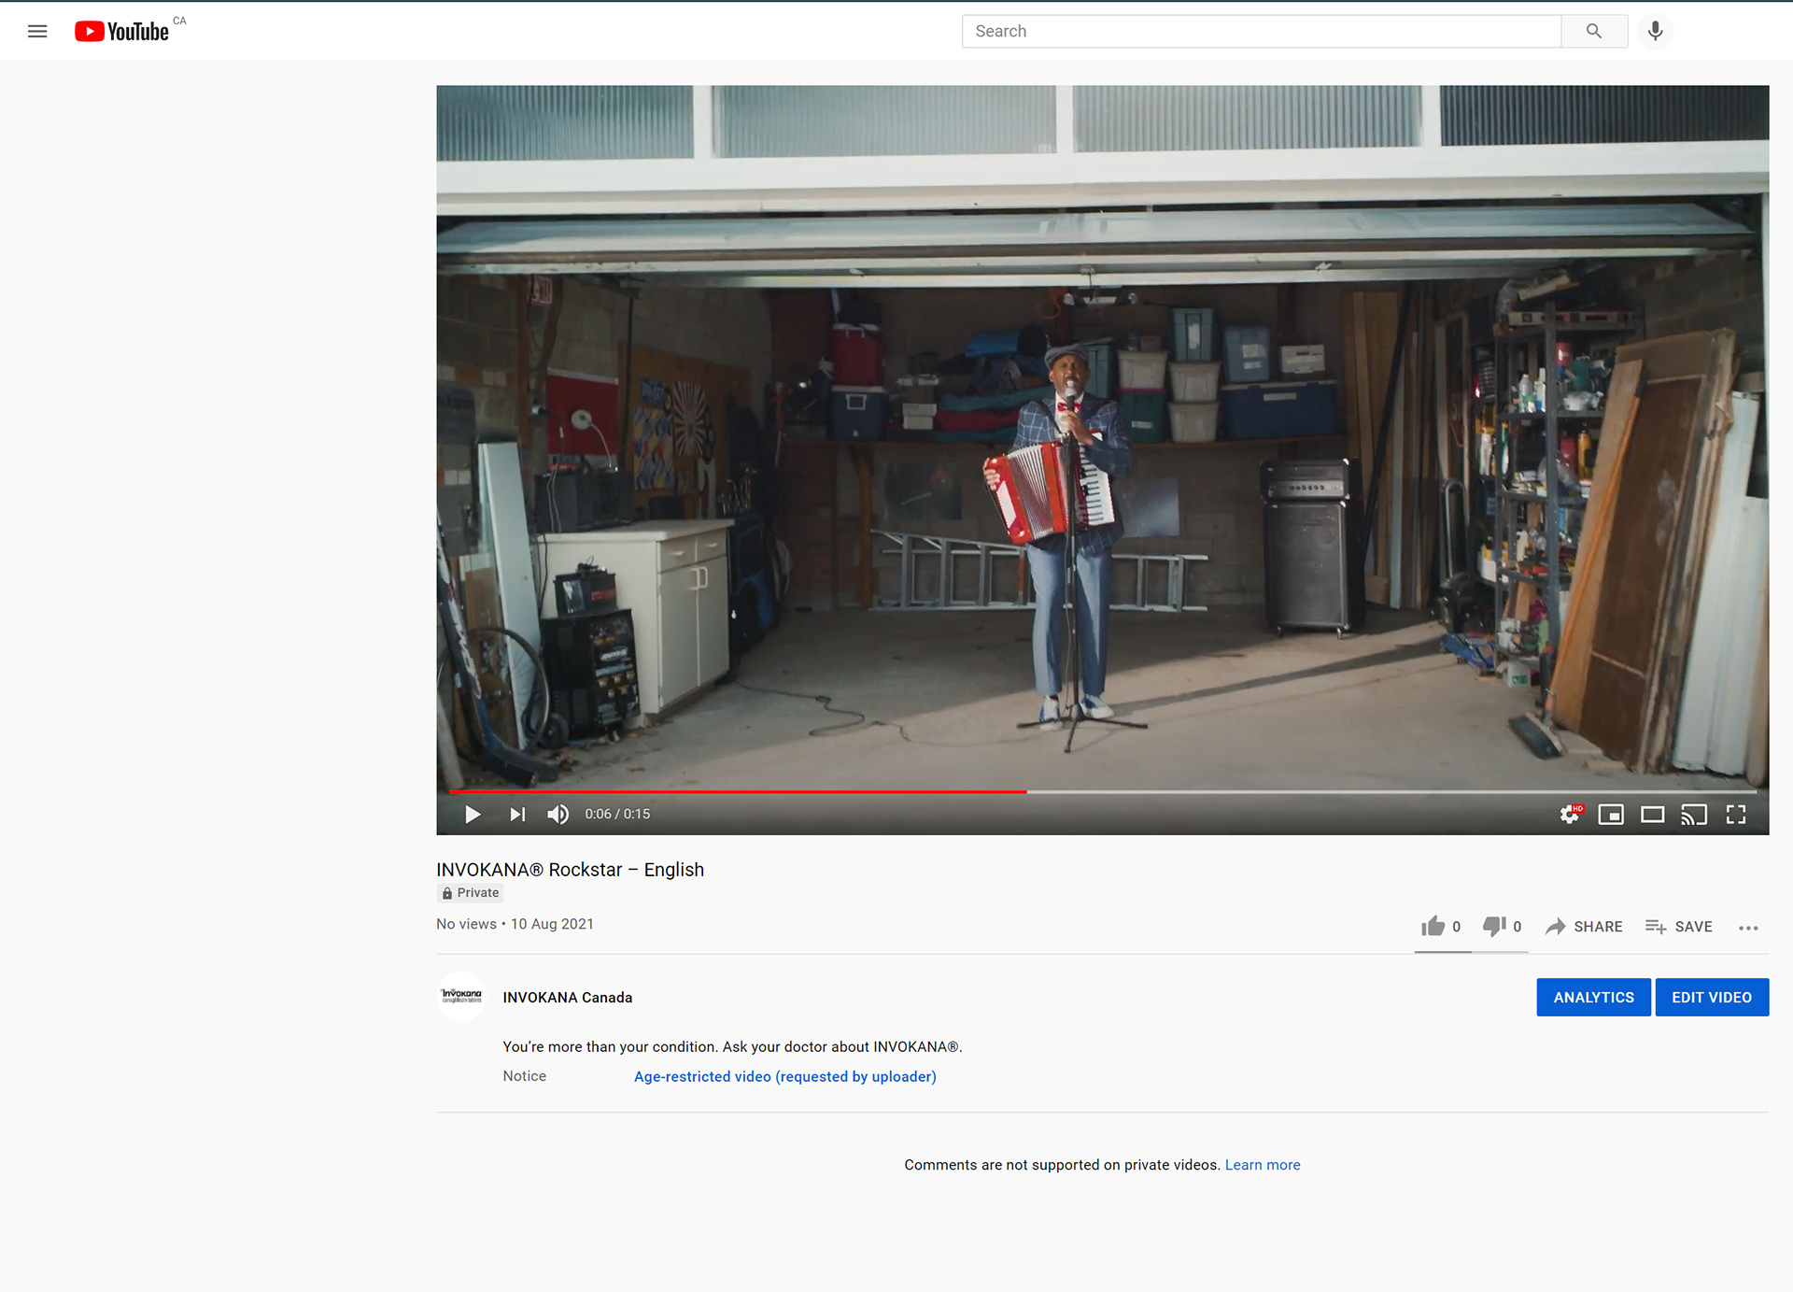Image resolution: width=1793 pixels, height=1292 pixels.
Task: Mute the video volume speaker
Action: (558, 815)
